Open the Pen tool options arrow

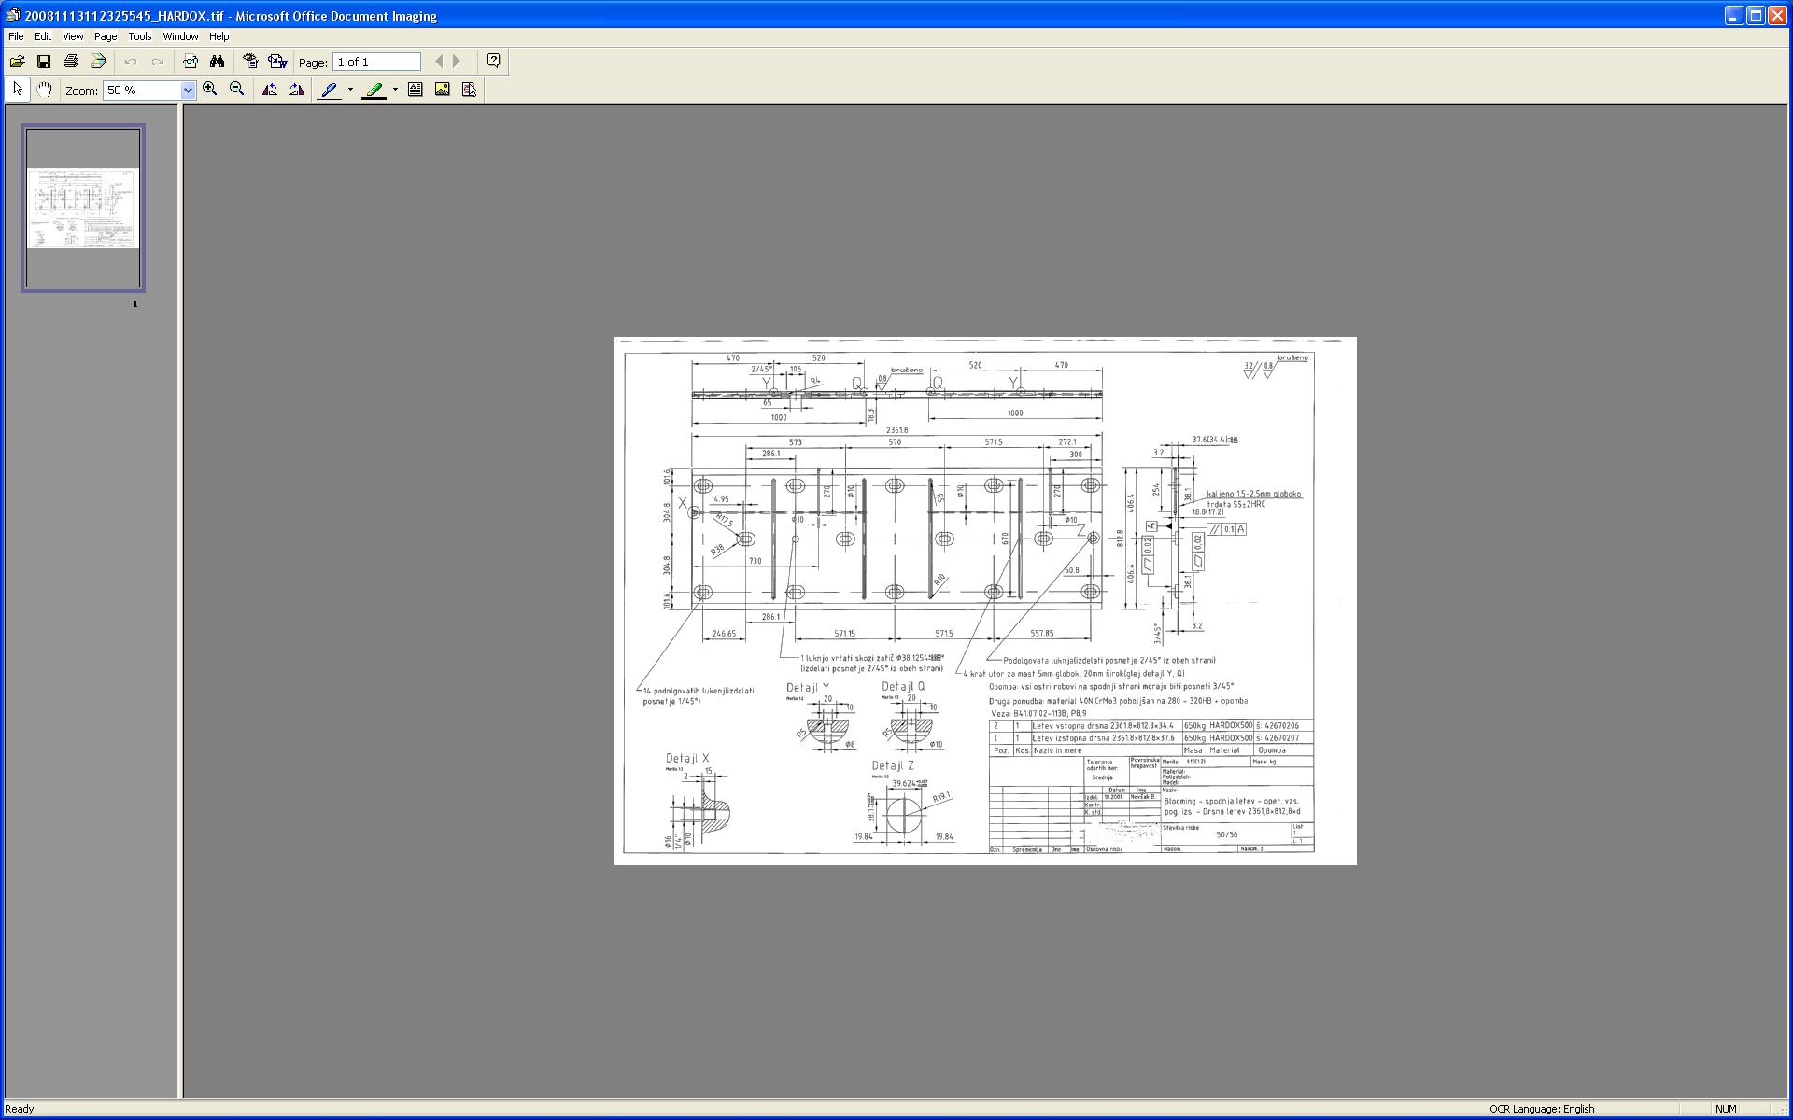(350, 90)
